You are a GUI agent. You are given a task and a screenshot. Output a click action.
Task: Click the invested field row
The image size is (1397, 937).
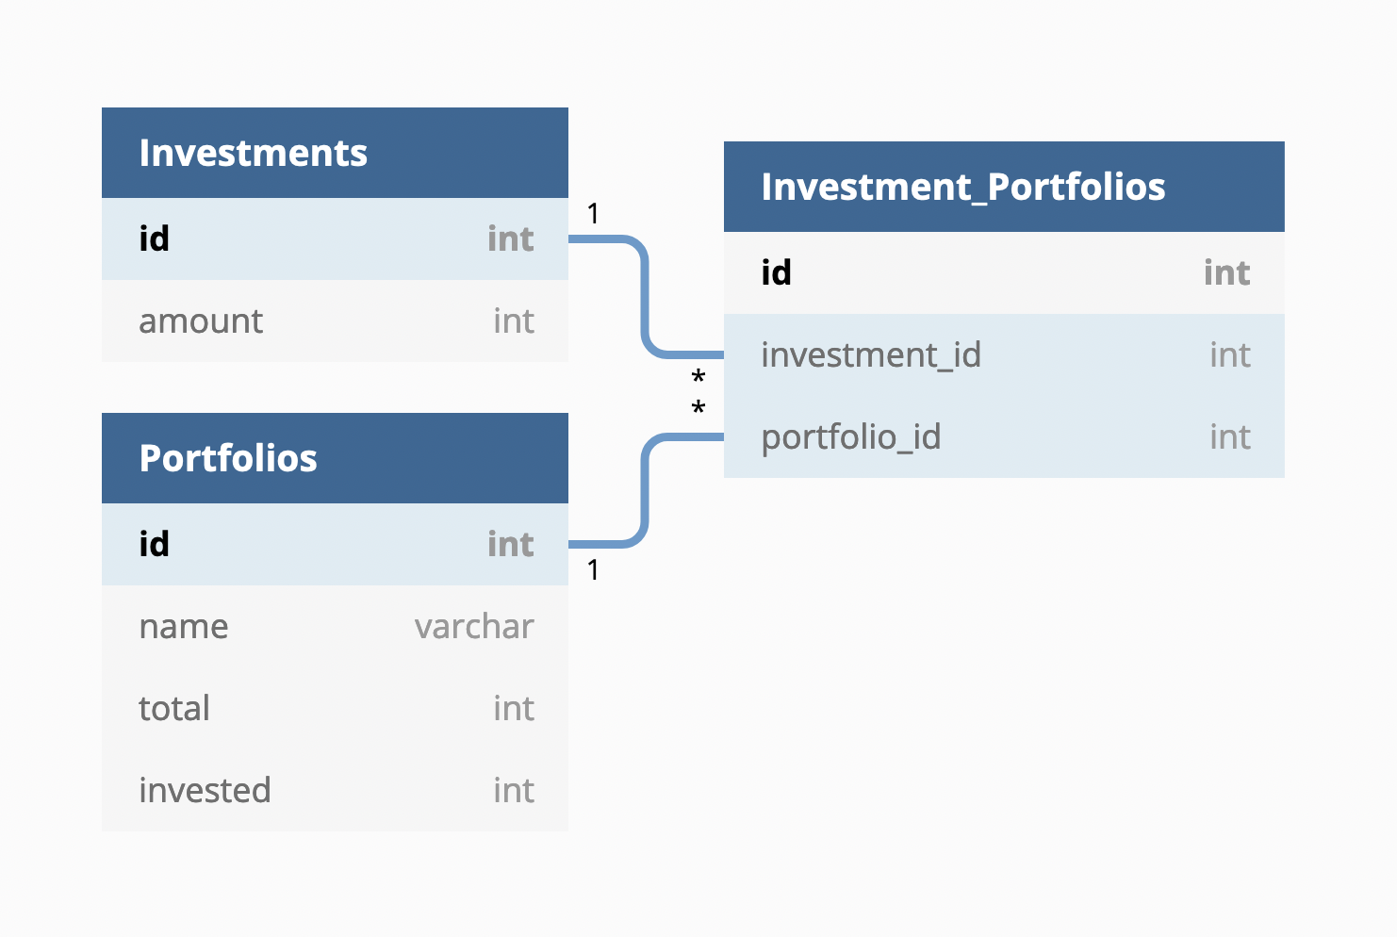pyautogui.click(x=335, y=791)
